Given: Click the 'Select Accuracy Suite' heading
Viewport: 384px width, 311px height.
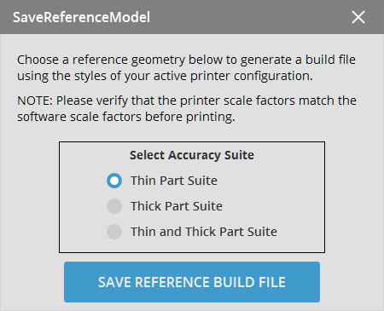Looking at the screenshot, I should pos(192,155).
